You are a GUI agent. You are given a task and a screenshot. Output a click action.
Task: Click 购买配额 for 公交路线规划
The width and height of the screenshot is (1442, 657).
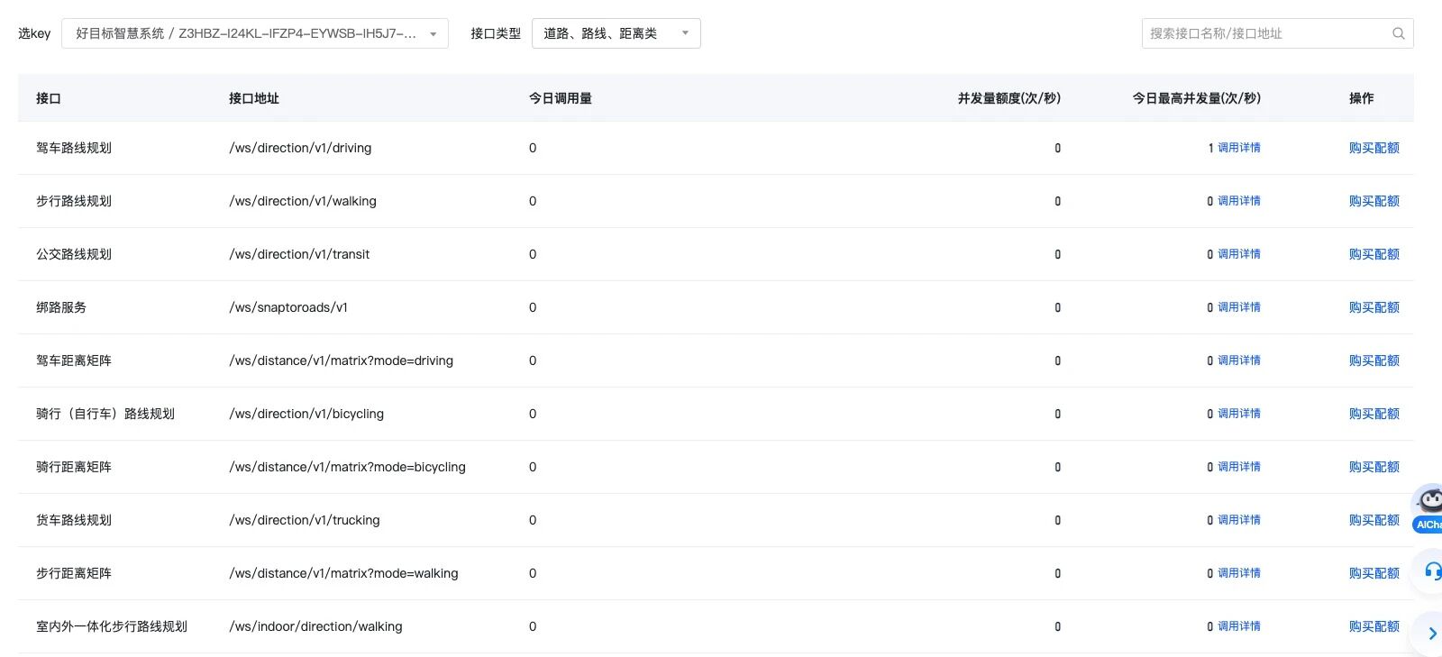(x=1374, y=254)
